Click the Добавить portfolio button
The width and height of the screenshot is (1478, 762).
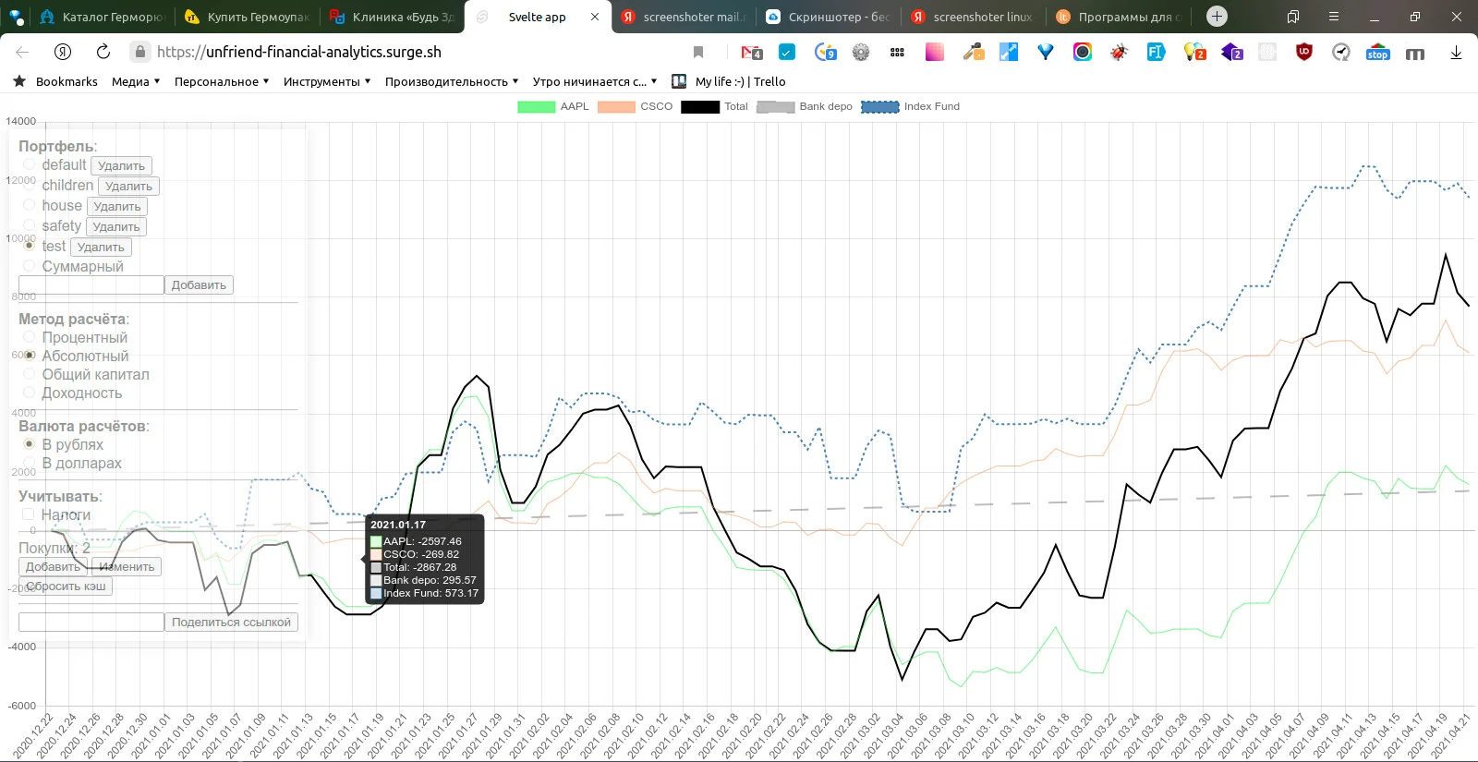point(199,285)
